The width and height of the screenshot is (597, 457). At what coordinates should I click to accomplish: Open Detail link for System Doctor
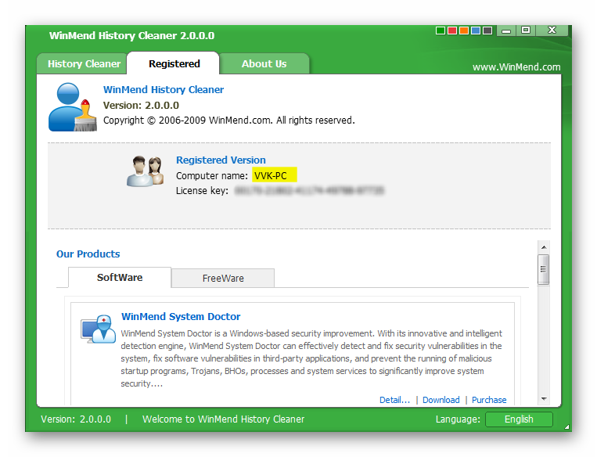395,400
